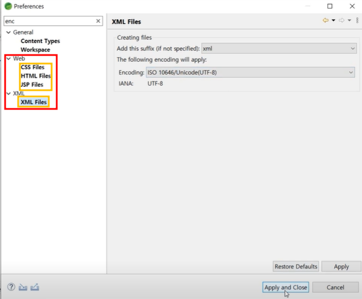Click Restore Defaults button
The width and height of the screenshot is (362, 299).
(x=296, y=267)
